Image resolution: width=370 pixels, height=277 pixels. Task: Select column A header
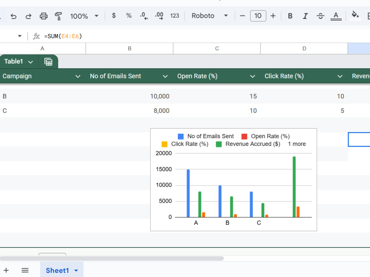coord(43,48)
